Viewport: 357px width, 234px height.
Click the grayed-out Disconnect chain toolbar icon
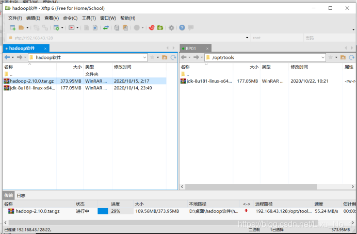click(45, 27)
